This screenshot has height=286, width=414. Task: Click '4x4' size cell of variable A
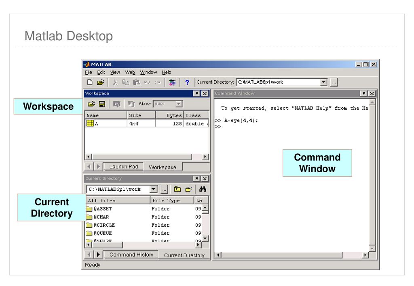point(134,123)
